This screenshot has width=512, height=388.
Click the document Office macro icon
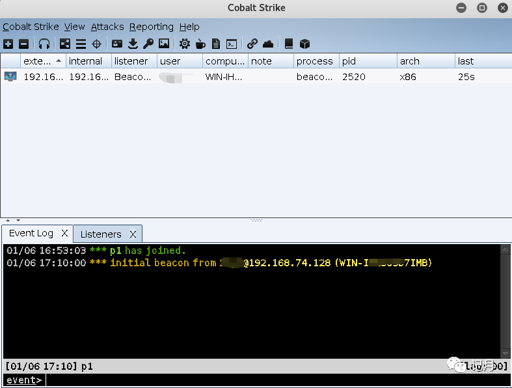click(216, 44)
